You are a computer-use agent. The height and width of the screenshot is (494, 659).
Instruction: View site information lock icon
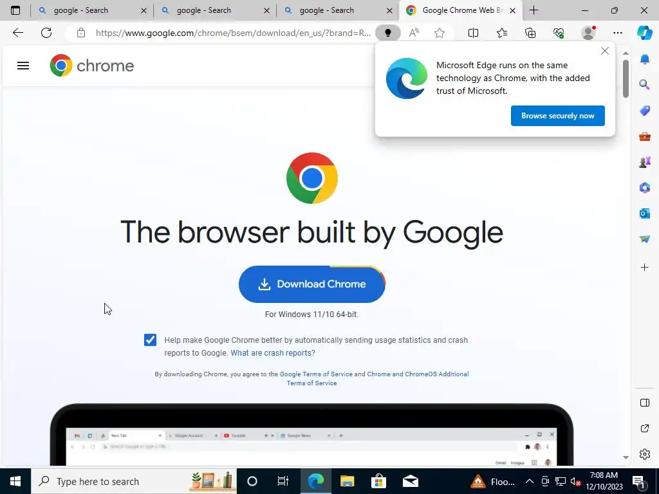(x=81, y=33)
